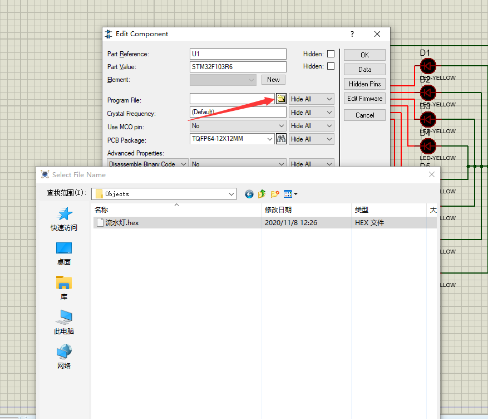Open This PC (此电脑) location
488x419 pixels.
[x=64, y=323]
